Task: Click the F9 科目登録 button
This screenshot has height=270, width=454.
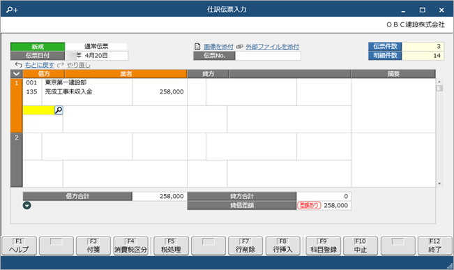Action: pos(323,246)
